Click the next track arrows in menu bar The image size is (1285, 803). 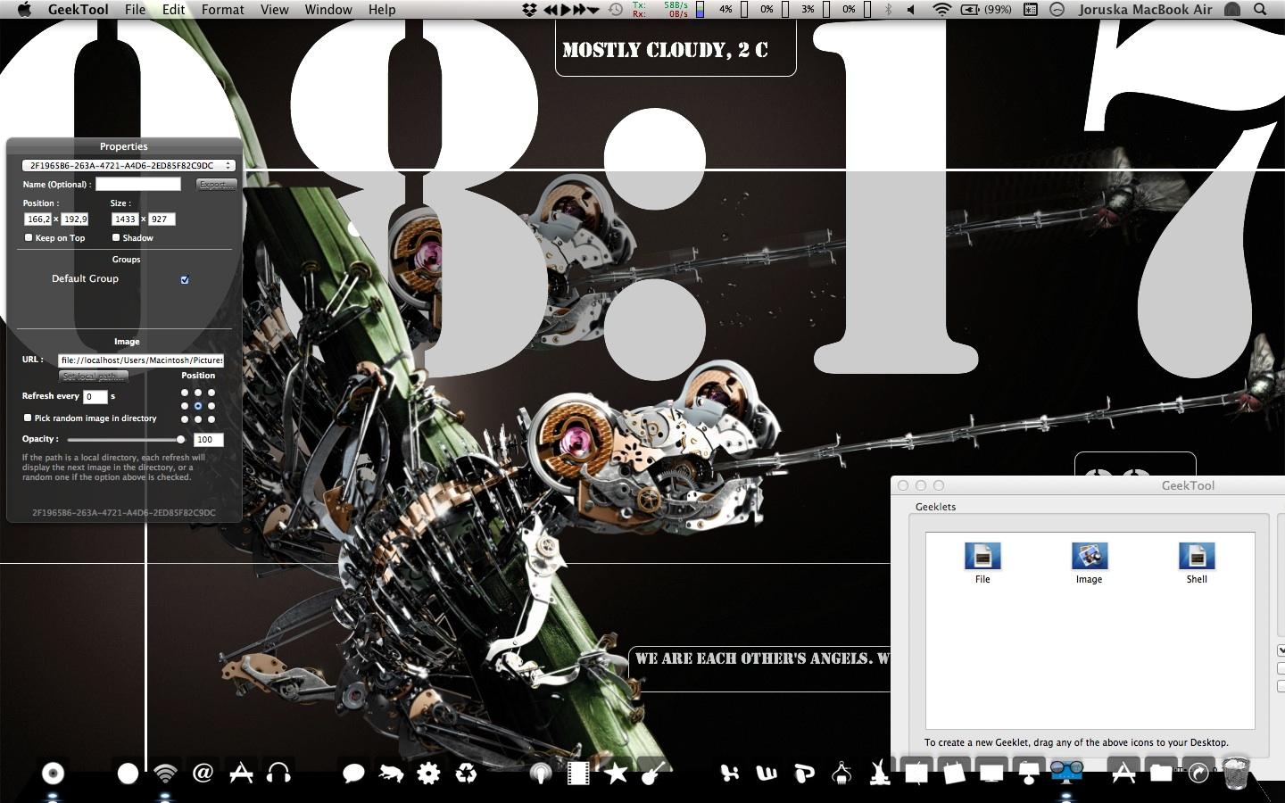(579, 10)
